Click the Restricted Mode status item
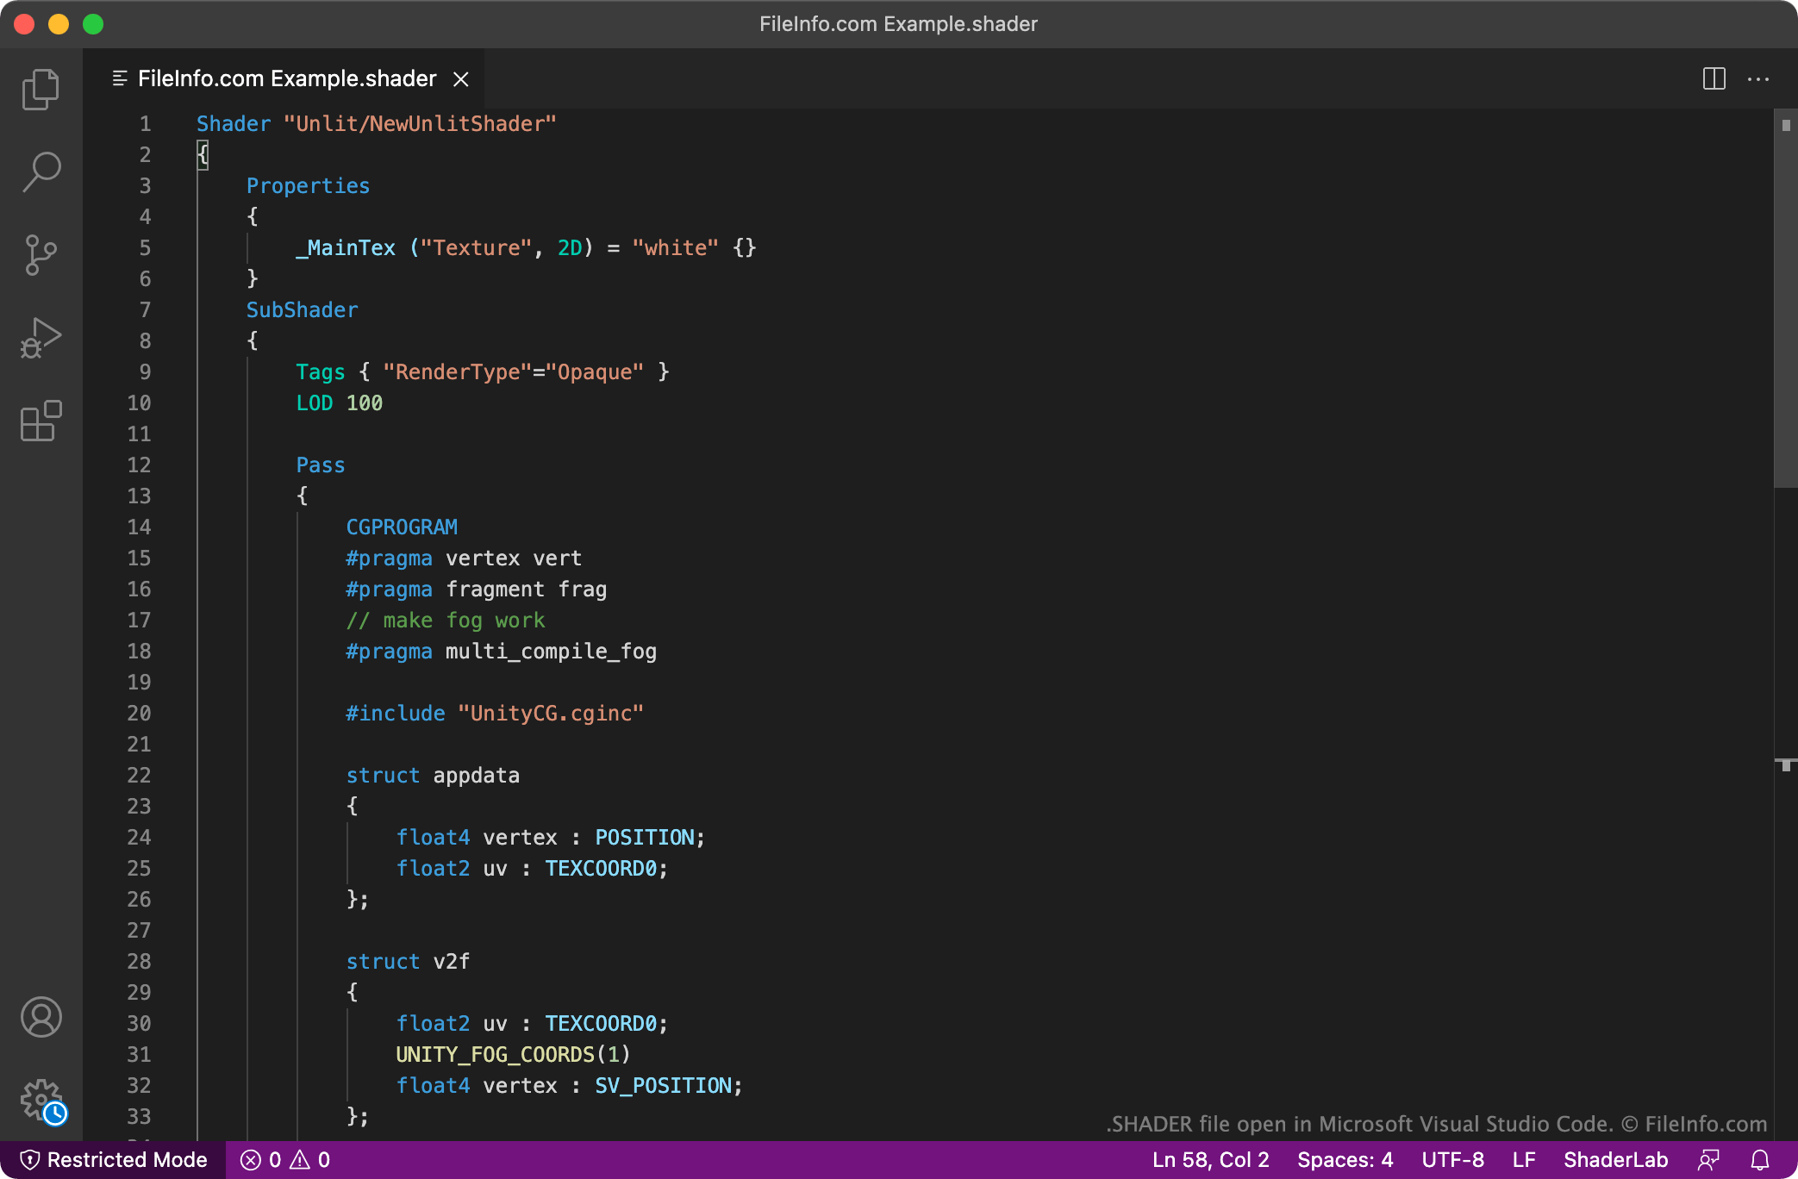The image size is (1798, 1179). (113, 1160)
